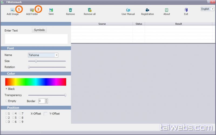Image resolution: width=216 pixels, height=135 pixels.
Task: Click the Remove all icon
Action: (90, 10)
